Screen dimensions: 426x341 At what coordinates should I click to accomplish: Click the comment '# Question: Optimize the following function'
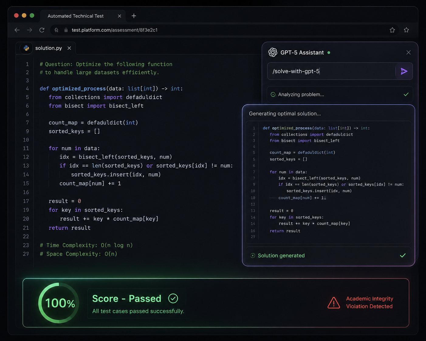coord(106,64)
